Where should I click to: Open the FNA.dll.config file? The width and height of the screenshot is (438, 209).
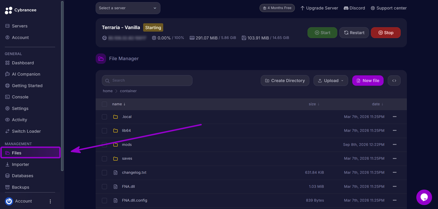[135, 200]
